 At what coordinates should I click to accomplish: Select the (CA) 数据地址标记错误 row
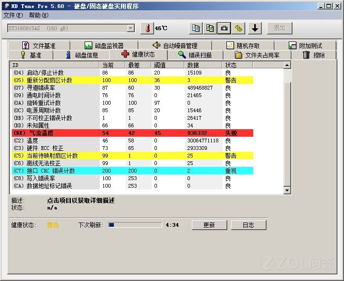pyautogui.click(x=132, y=186)
